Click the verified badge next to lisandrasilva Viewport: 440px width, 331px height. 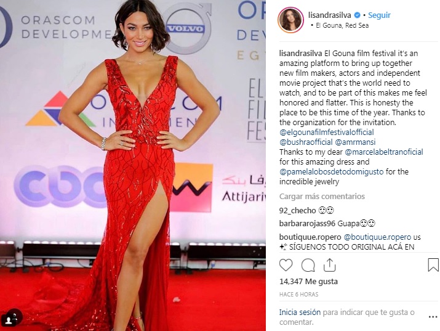357,15
